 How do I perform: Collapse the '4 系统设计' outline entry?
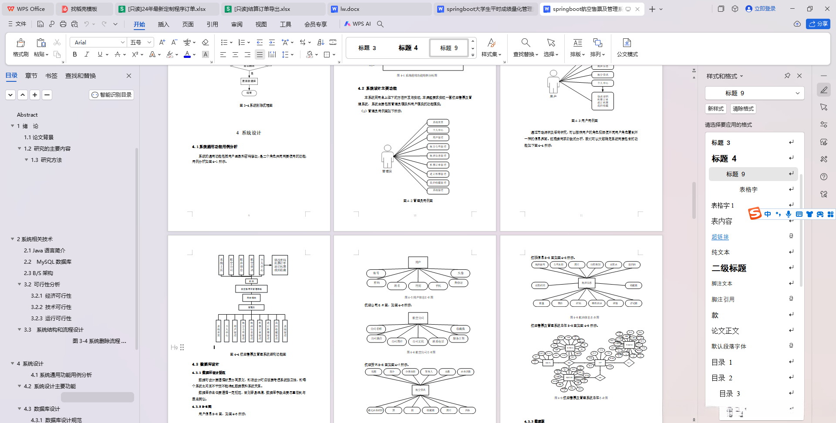coord(12,363)
